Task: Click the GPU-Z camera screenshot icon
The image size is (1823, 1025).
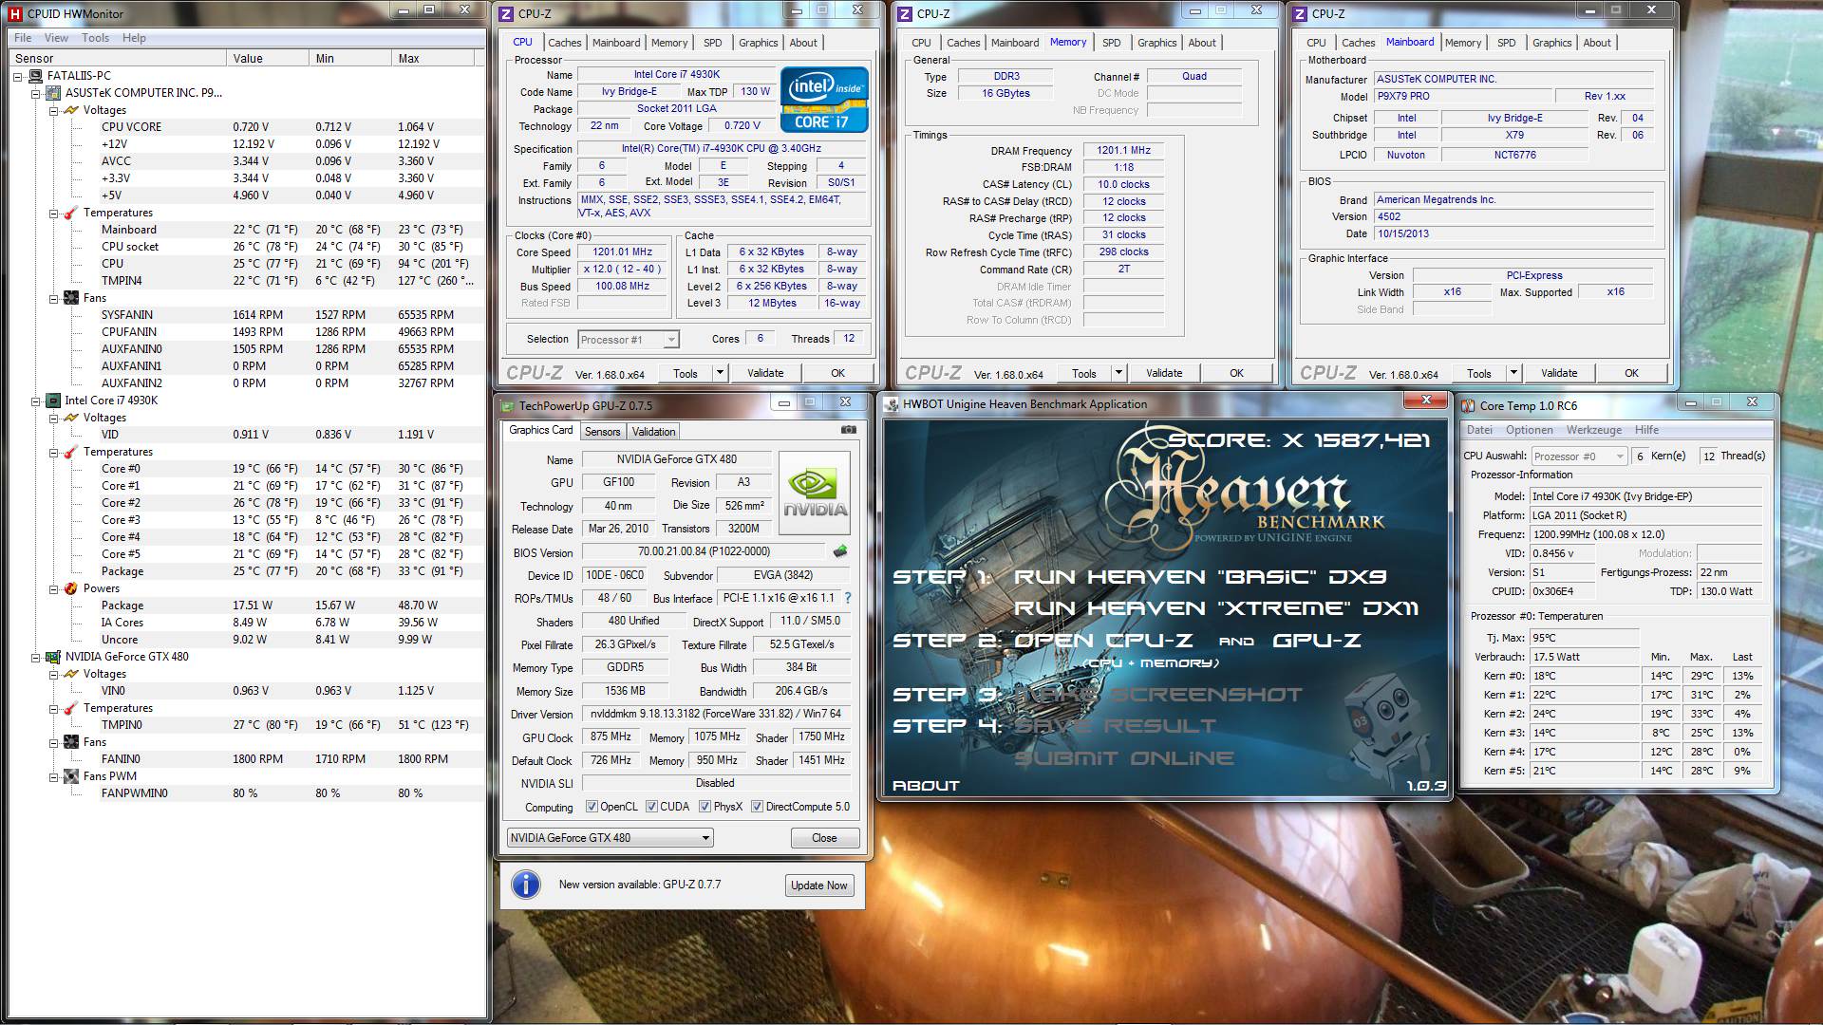Action: pos(848,430)
